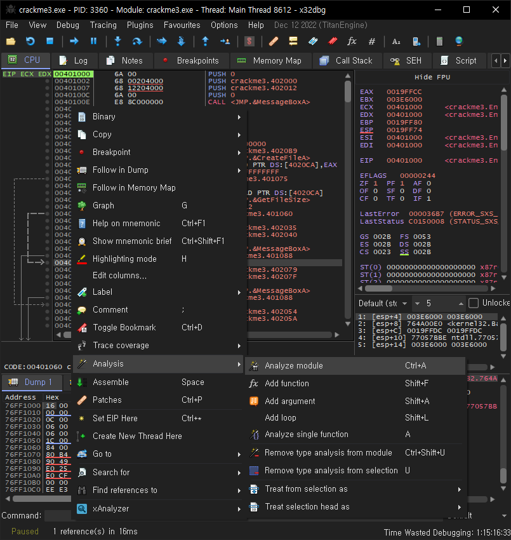Image resolution: width=511 pixels, height=540 pixels.
Task: Select Assemble menu entry
Action: [159, 382]
